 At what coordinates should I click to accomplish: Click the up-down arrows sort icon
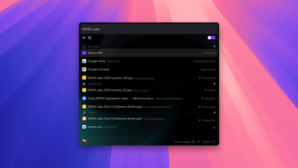pos(198,141)
